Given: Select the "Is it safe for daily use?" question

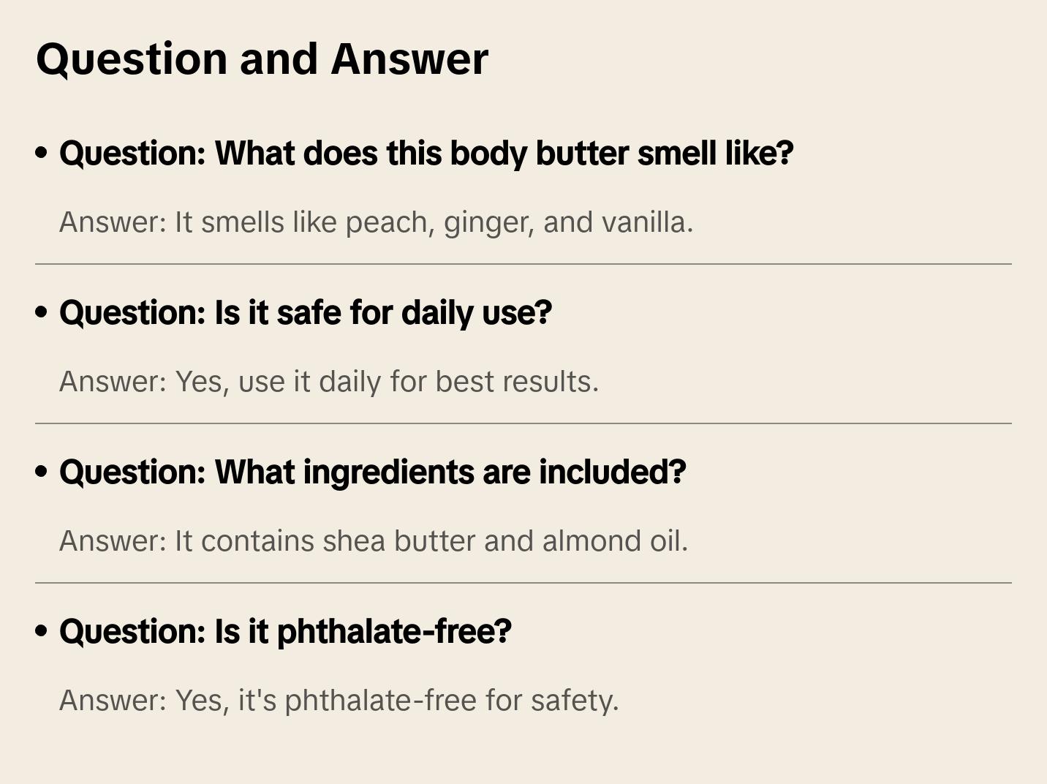Looking at the screenshot, I should click(305, 313).
